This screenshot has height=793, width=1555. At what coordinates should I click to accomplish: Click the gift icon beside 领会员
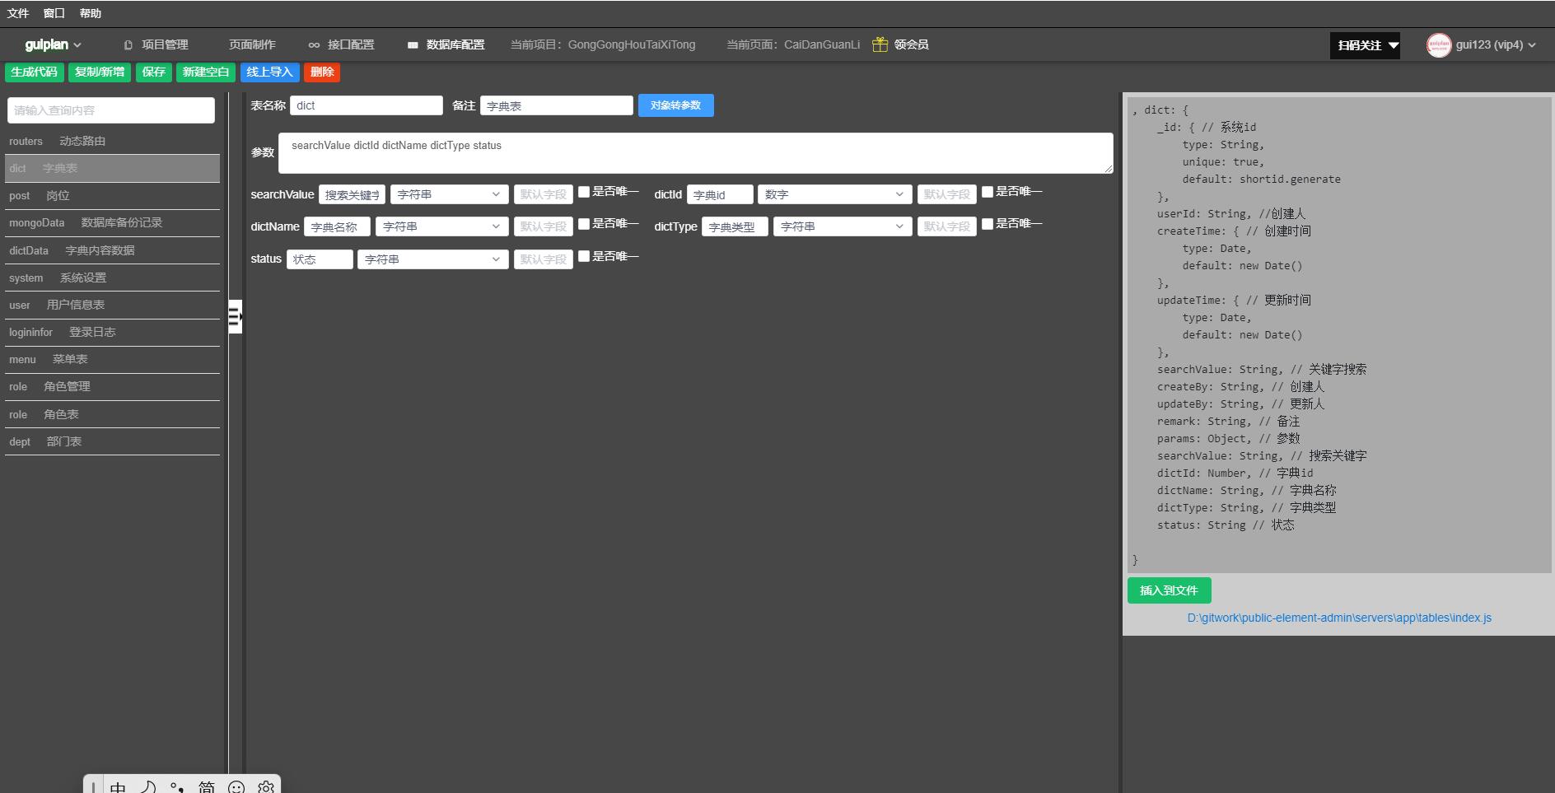pos(880,44)
